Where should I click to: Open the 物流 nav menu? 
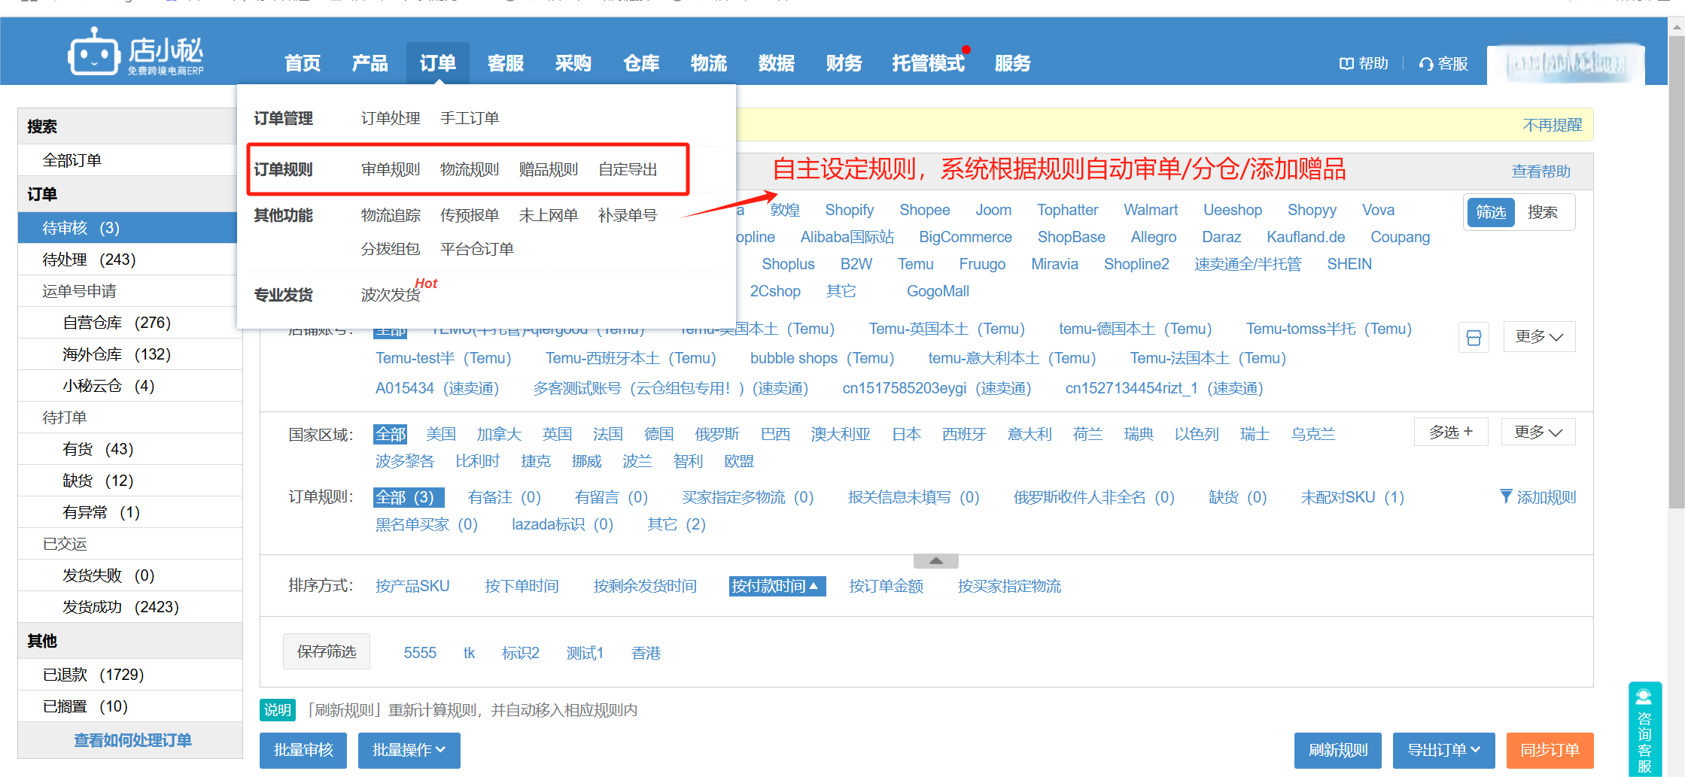709,63
